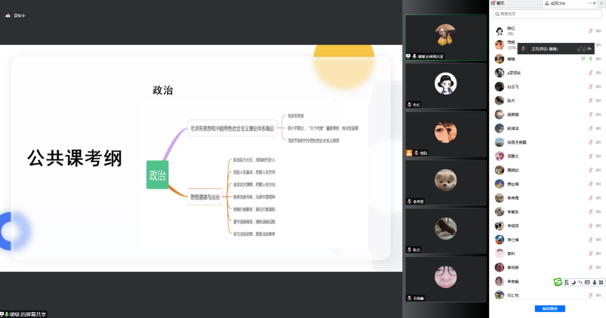Switch to the 聊天 tab
This screenshot has width=606, height=318.
[x=500, y=3]
